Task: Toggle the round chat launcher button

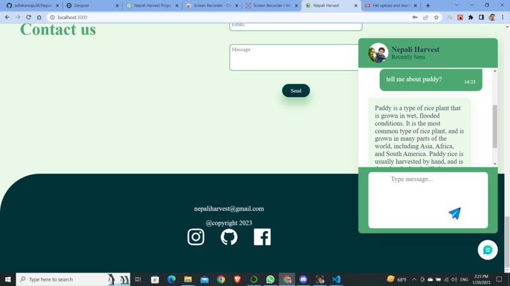Action: pyautogui.click(x=488, y=249)
